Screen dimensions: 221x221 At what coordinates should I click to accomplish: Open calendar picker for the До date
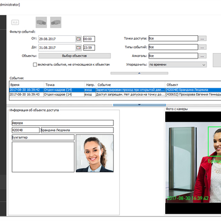coord(78,48)
